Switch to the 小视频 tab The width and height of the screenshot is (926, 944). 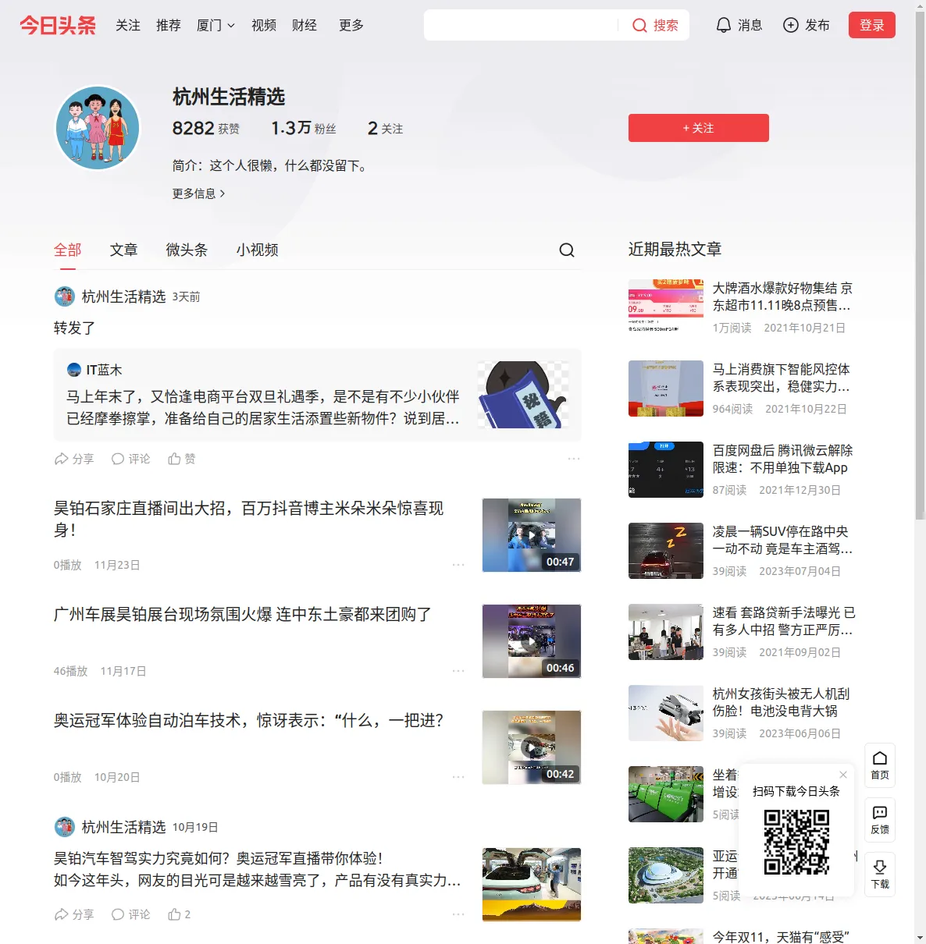click(257, 250)
